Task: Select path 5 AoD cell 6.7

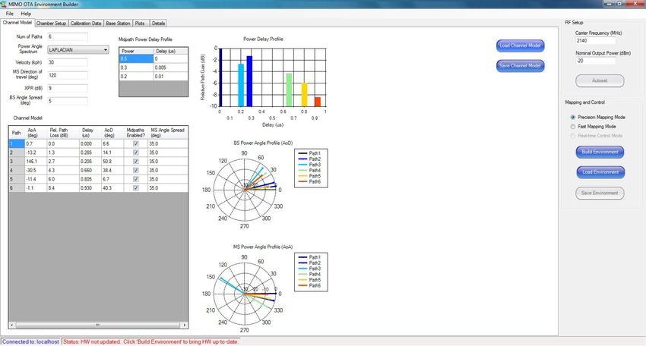Action: click(x=112, y=179)
